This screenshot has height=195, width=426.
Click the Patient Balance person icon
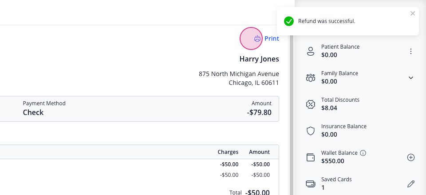310,51
